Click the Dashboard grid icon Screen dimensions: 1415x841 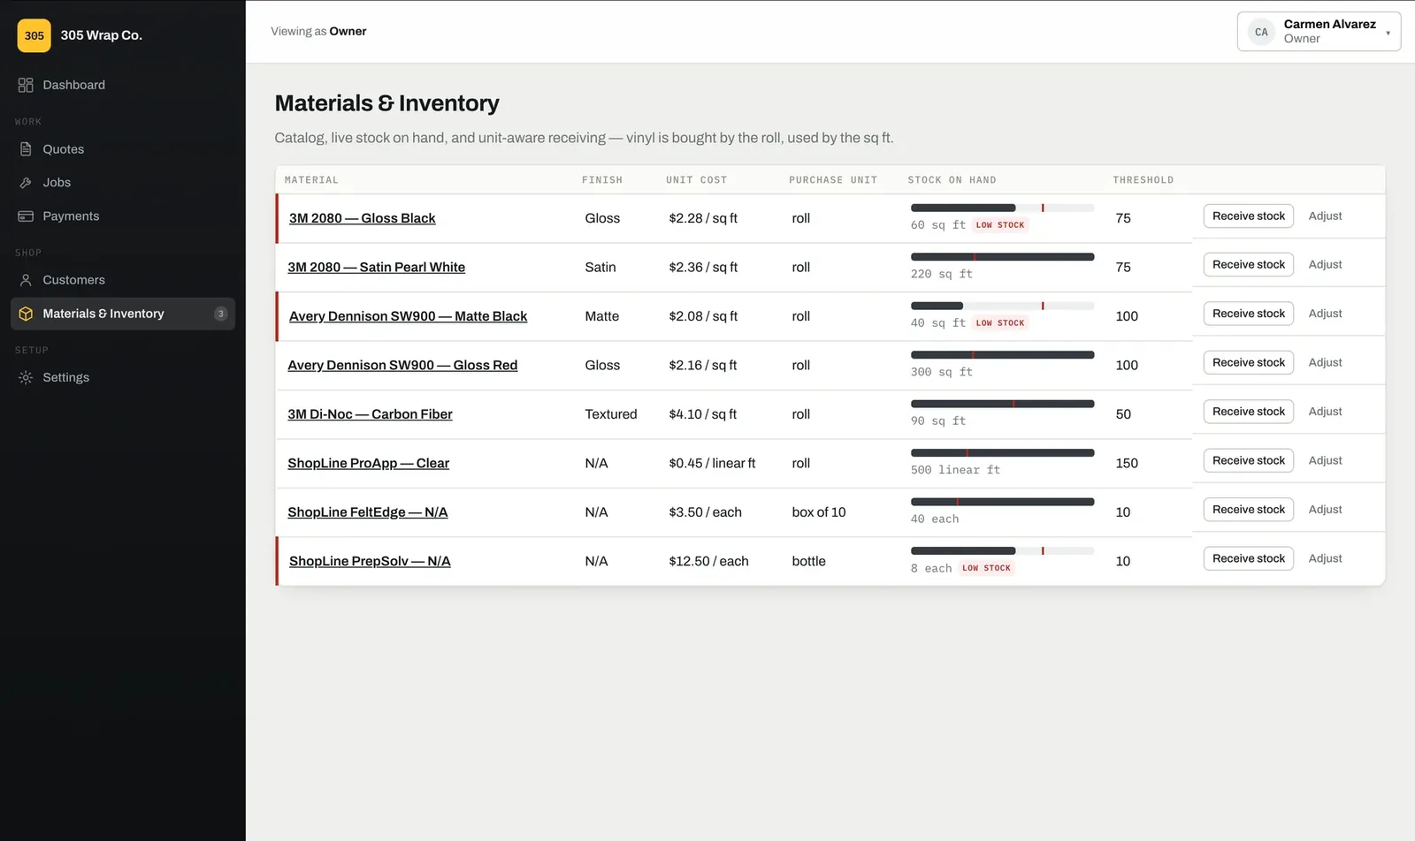coord(26,85)
